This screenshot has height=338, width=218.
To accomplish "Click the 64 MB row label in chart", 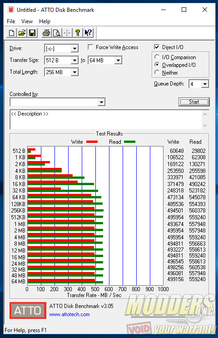I will click(18, 282).
